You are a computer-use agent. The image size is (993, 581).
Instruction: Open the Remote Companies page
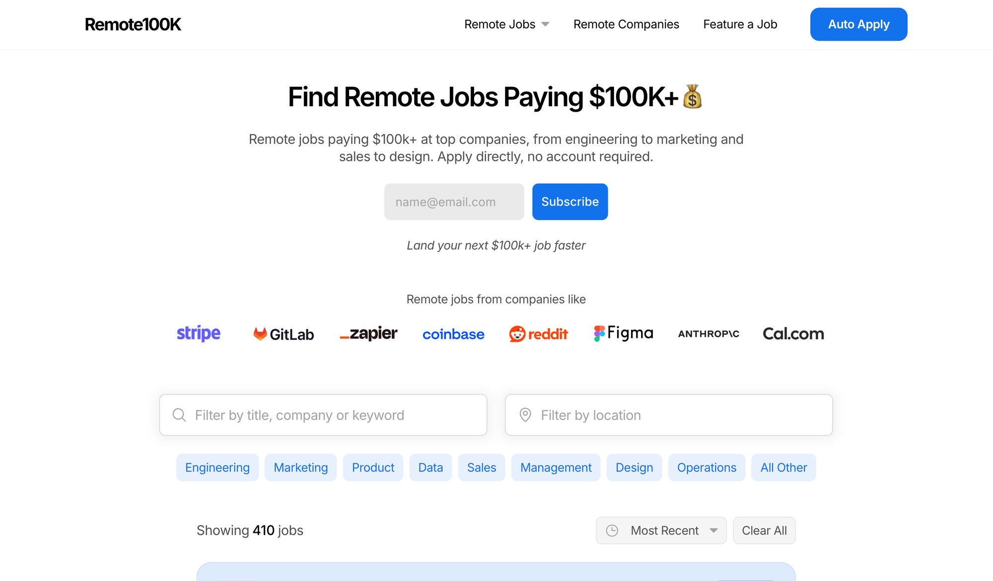[626, 24]
